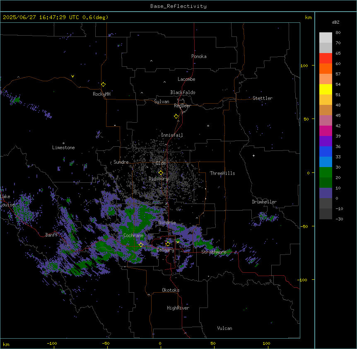Click the white plus marker north of Drumheller
The width and height of the screenshot is (357, 349).
coord(253,155)
